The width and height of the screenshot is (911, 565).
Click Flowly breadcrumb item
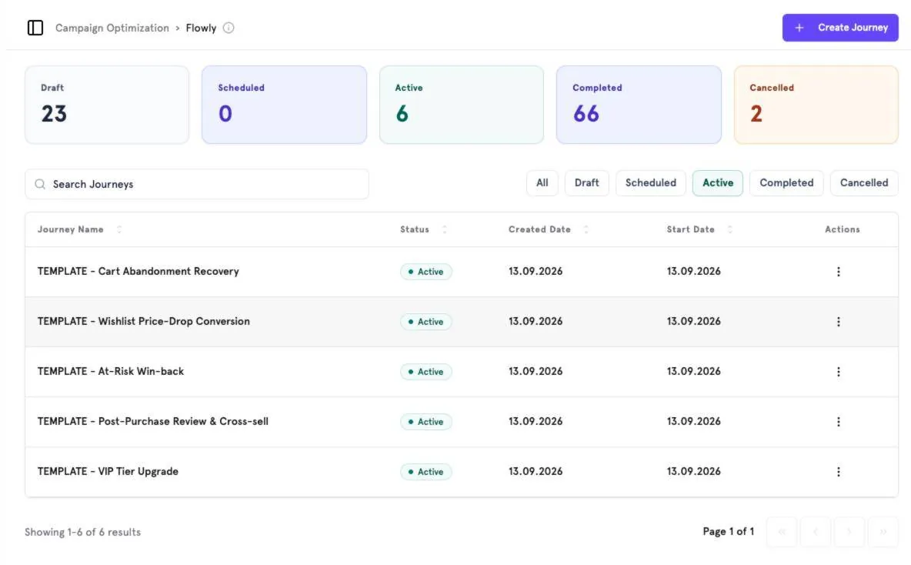pos(201,28)
